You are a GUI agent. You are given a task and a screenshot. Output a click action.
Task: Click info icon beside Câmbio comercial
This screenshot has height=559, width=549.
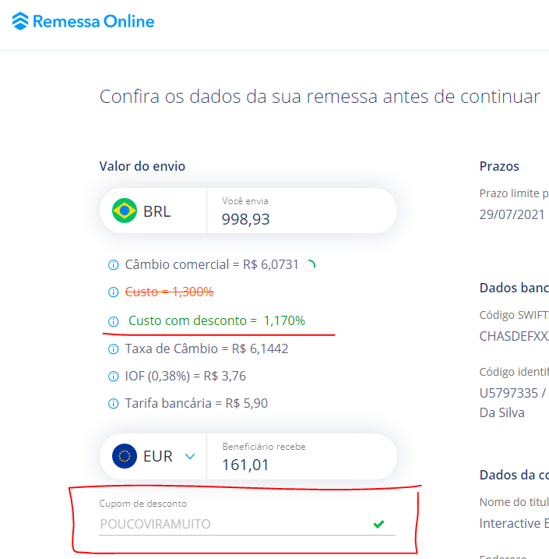[x=113, y=265]
